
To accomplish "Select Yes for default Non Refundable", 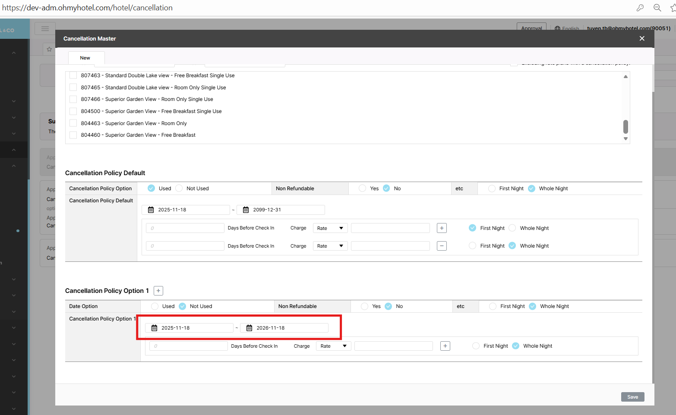I will tap(363, 189).
